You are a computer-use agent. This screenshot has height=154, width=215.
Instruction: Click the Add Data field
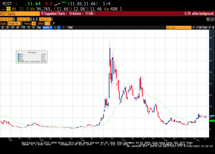[x=179, y=28]
